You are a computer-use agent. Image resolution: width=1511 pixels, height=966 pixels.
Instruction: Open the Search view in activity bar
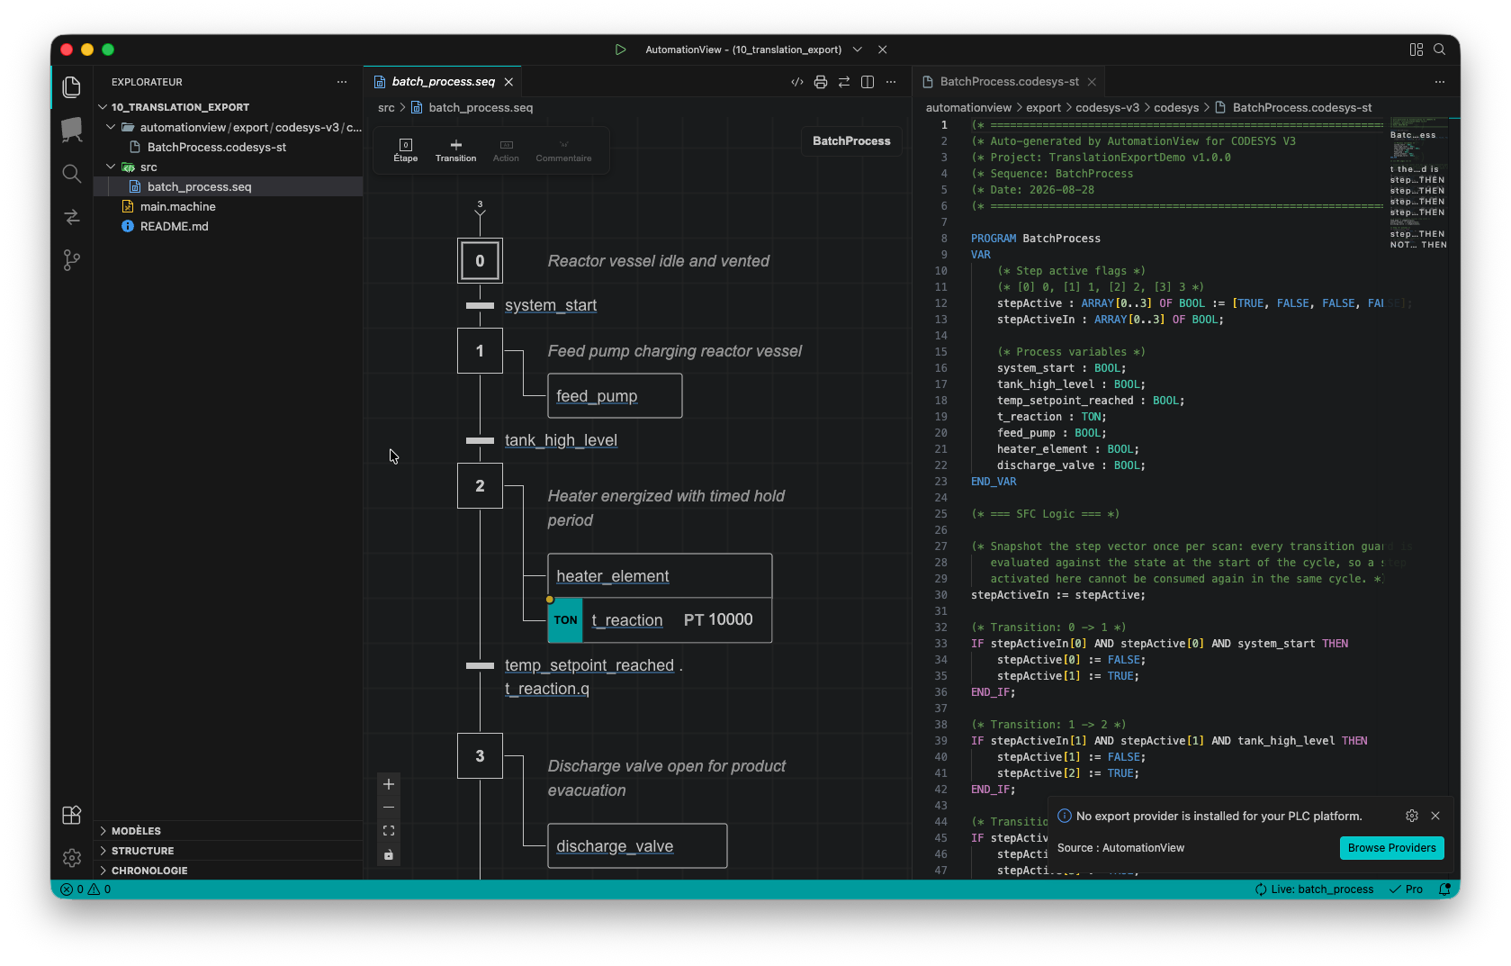pos(72,173)
